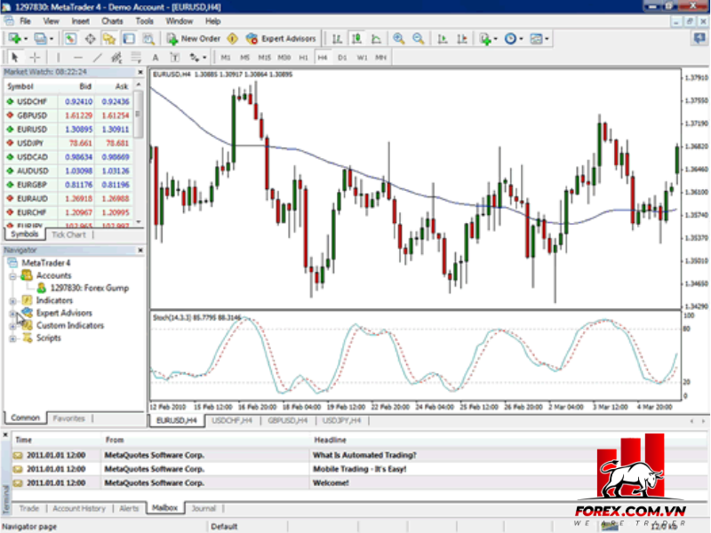Screen dimensions: 711x533
Task: Switch to M1 timeframe
Action: pos(226,58)
